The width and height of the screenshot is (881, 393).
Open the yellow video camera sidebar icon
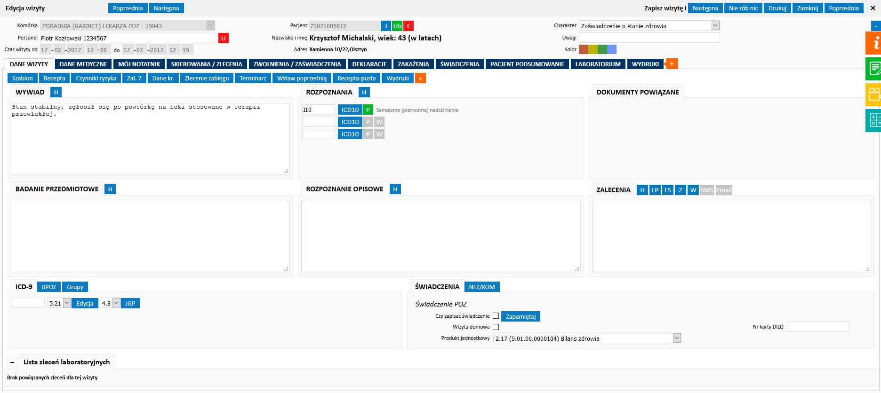click(x=873, y=94)
